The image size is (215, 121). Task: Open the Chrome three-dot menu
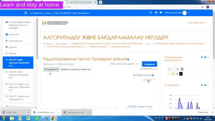click(212, 7)
